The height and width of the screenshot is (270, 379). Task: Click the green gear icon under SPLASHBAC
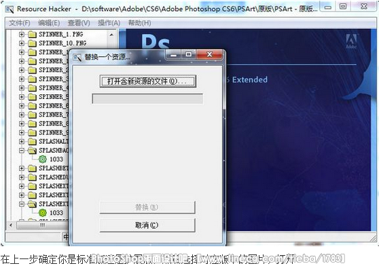43,159
